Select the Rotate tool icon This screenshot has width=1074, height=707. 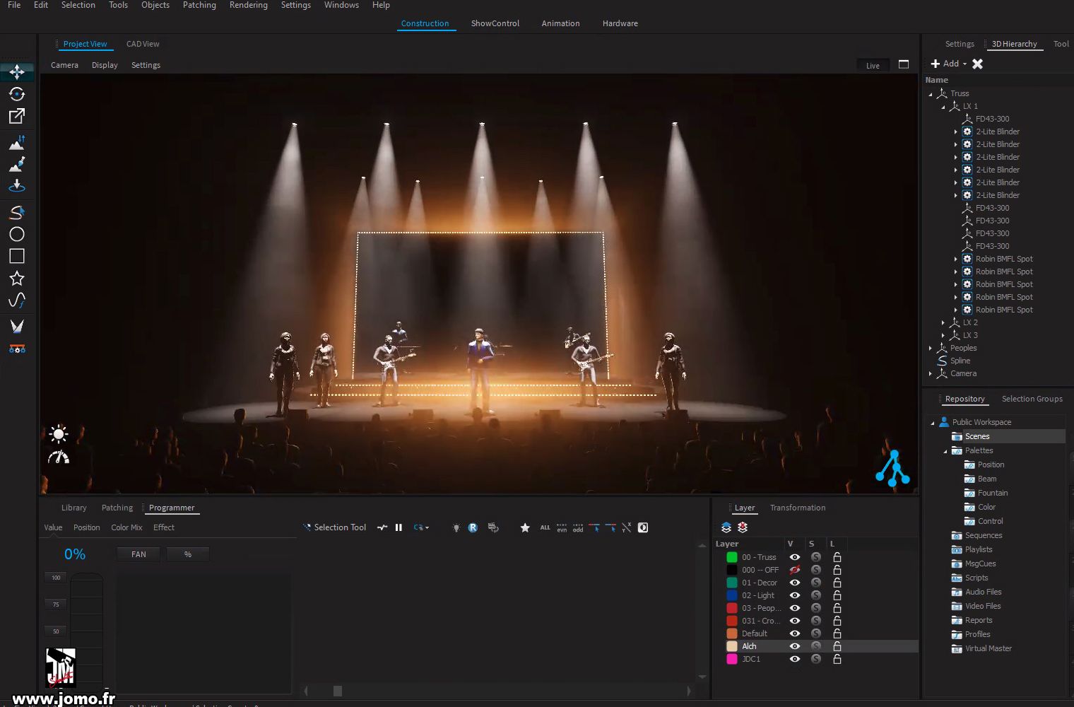(17, 94)
